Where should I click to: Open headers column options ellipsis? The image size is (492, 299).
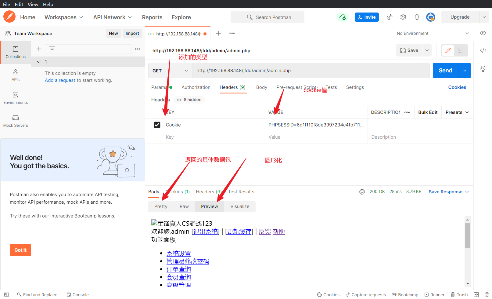coord(407,112)
